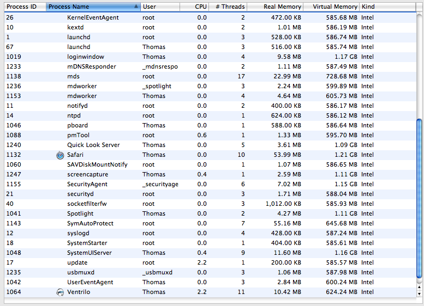Toggle sort on Process Name header
This screenshot has height=306, width=424.
click(x=93, y=7)
